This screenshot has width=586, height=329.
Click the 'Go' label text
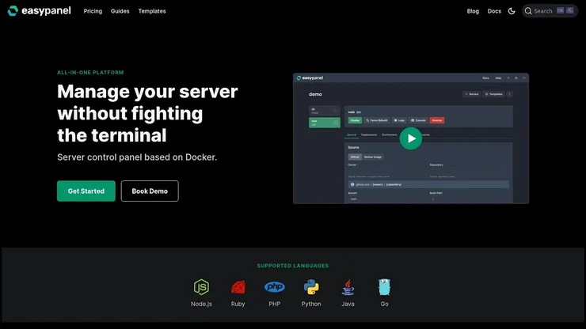[384, 304]
